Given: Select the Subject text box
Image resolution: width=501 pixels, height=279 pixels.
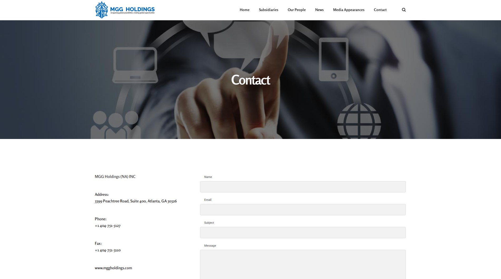Looking at the screenshot, I should (303, 232).
